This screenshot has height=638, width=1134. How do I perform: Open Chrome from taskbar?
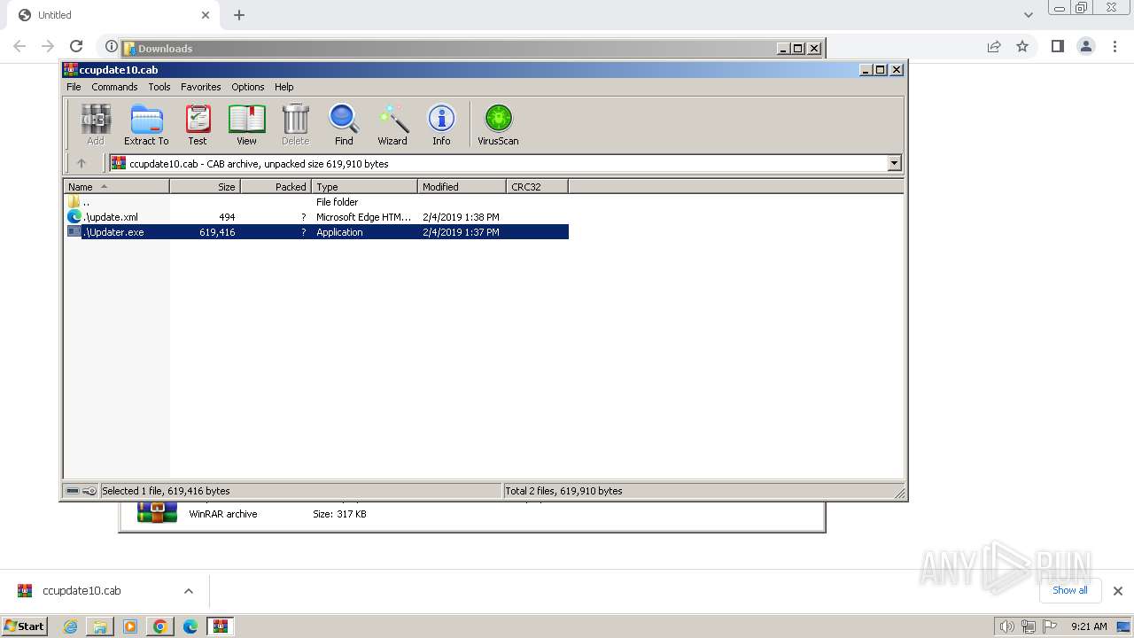pyautogui.click(x=160, y=626)
